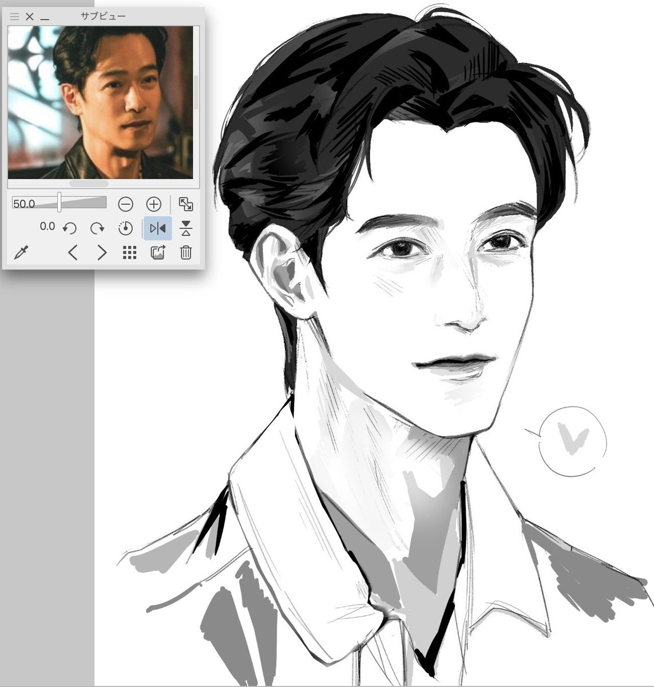Image resolution: width=654 pixels, height=687 pixels.
Task: Fit reference image to sub view
Action: (x=186, y=204)
